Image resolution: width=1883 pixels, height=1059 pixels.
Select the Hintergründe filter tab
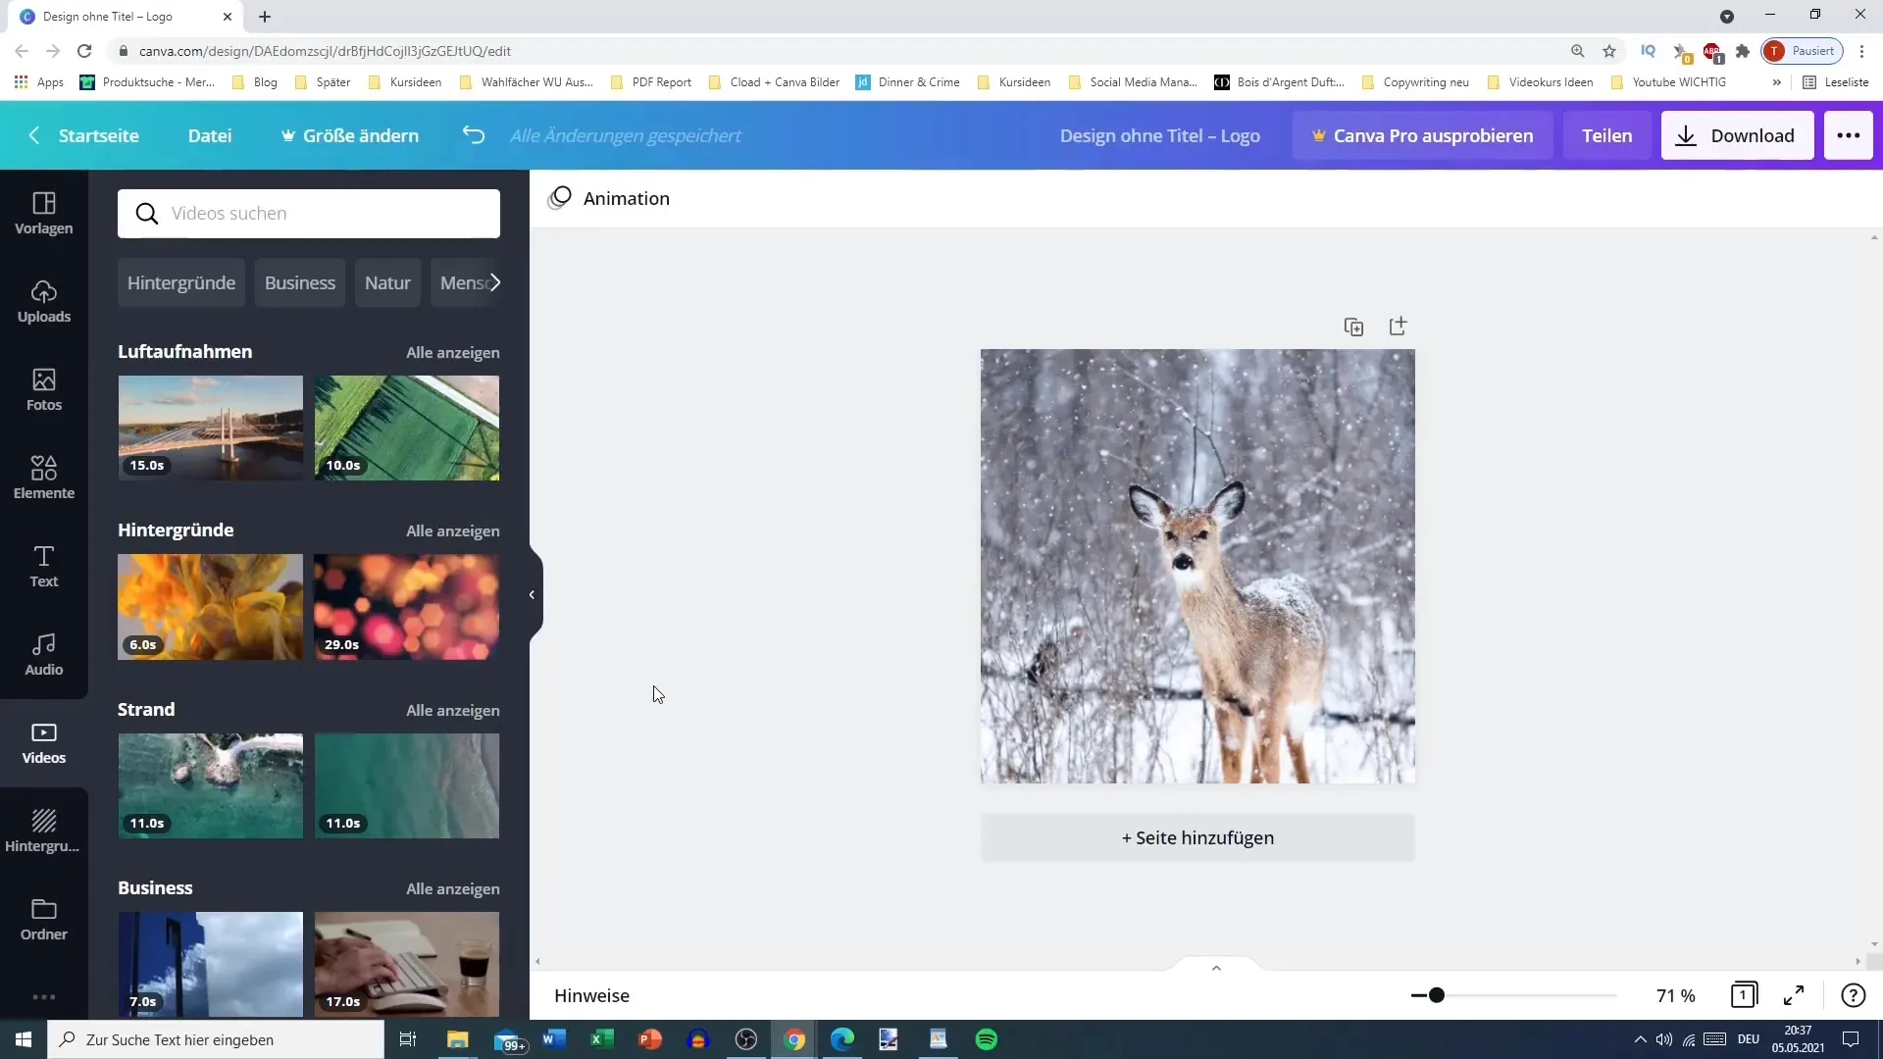point(179,283)
